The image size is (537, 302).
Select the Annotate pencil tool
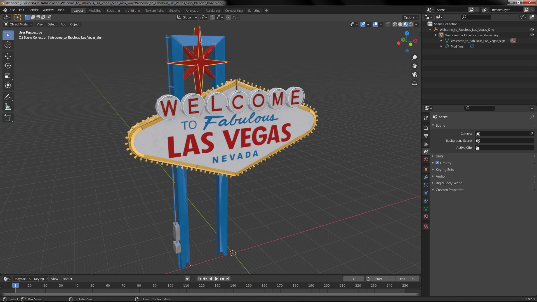click(8, 97)
